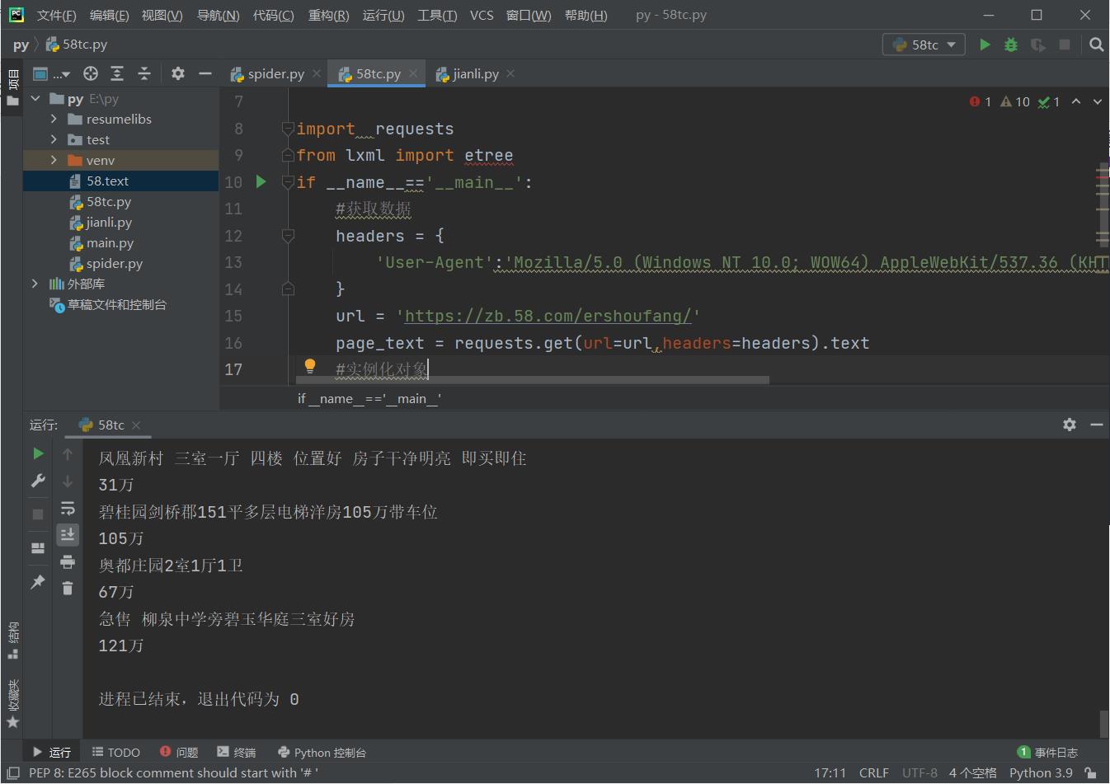Collapse all icon in Project toolbar
The image size is (1110, 784).
(x=144, y=73)
